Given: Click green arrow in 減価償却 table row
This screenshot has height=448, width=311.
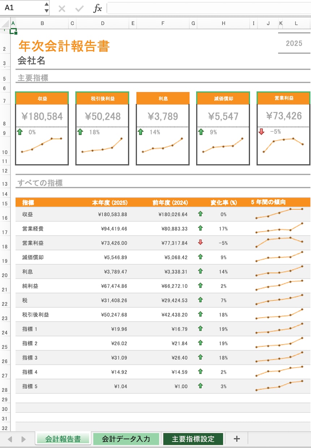Looking at the screenshot, I should click(x=200, y=257).
